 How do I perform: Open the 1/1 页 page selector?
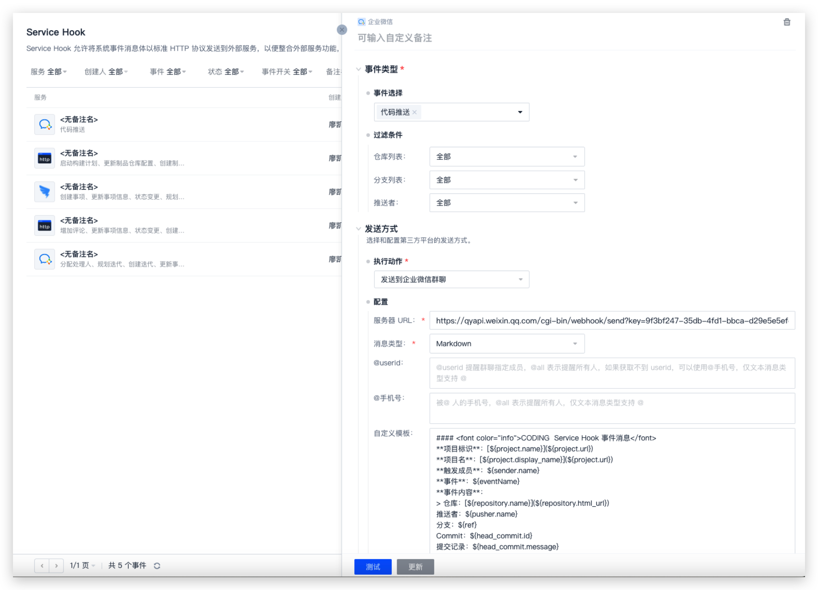(x=83, y=565)
